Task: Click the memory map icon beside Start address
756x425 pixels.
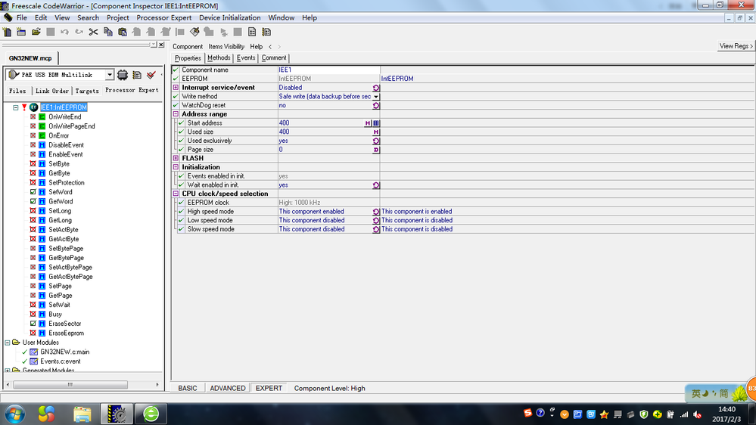Action: click(376, 123)
